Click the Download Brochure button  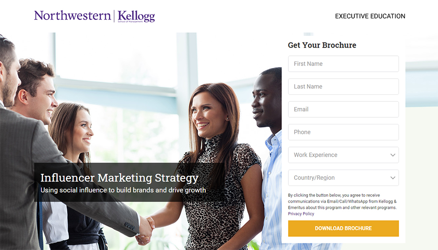343,228
